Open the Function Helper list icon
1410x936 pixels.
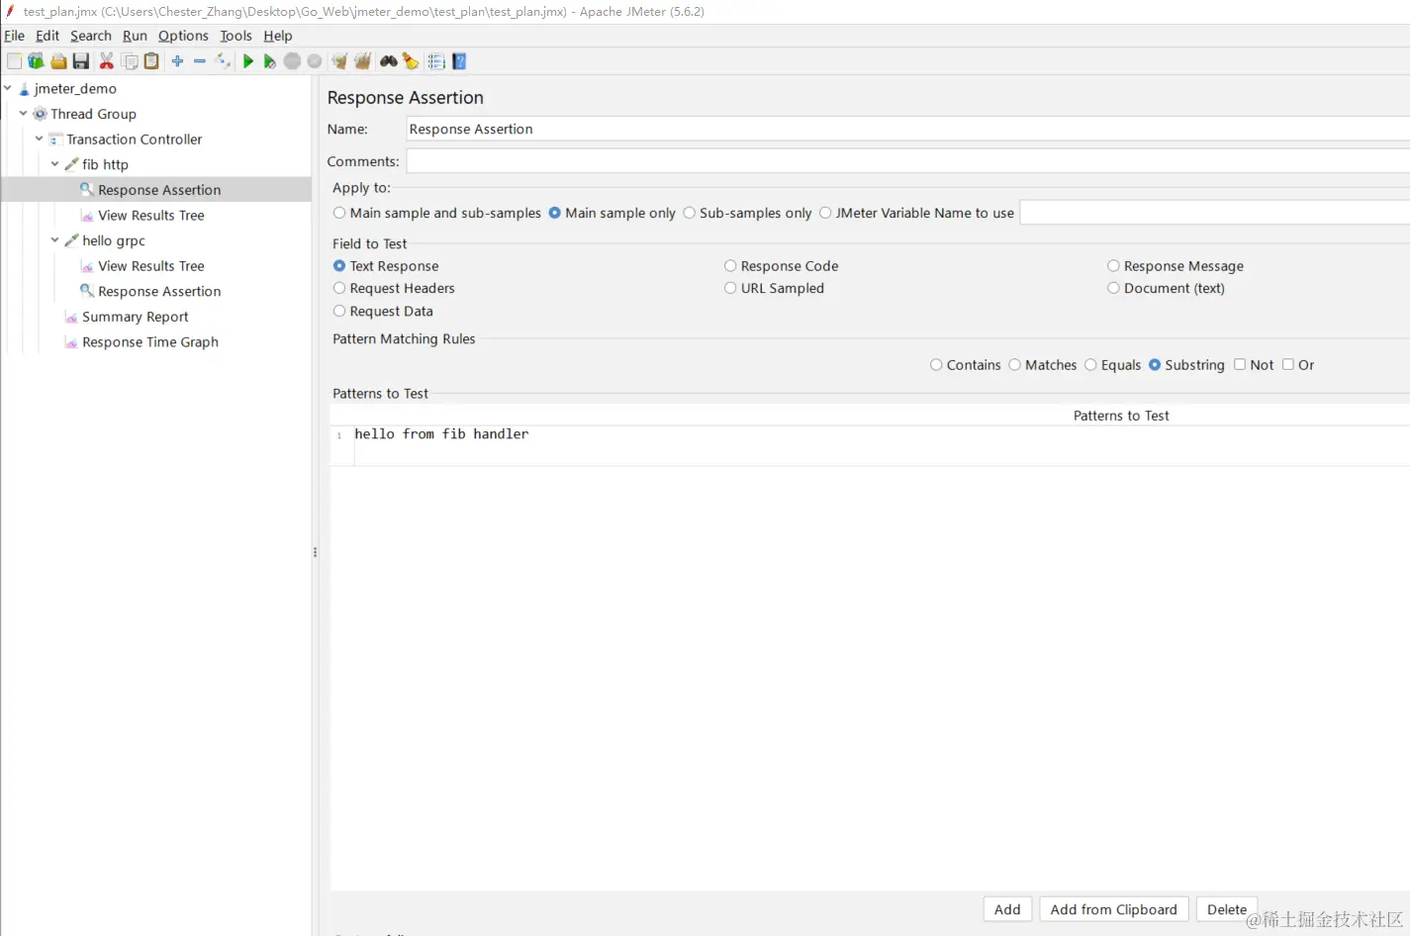click(x=436, y=61)
